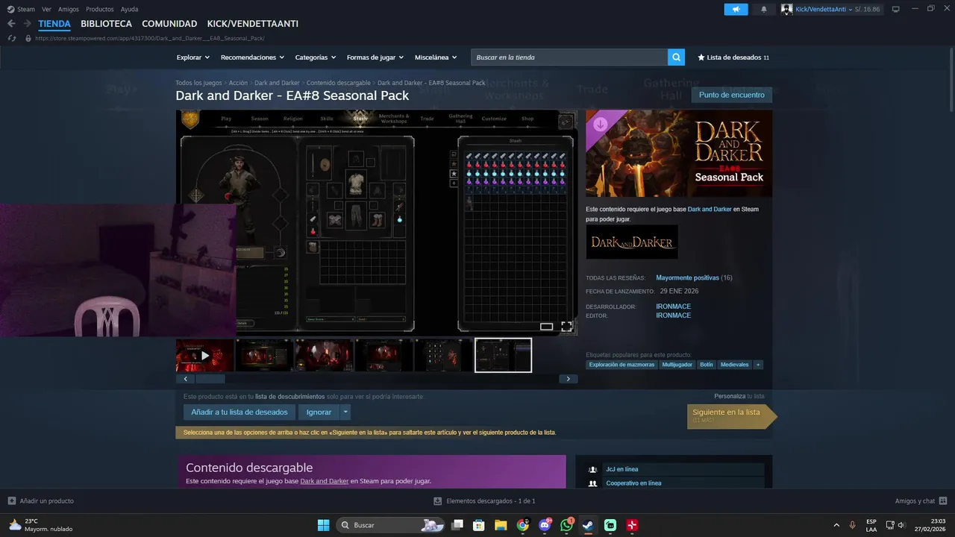
Task: Open the Amigos menu
Action: (69, 9)
